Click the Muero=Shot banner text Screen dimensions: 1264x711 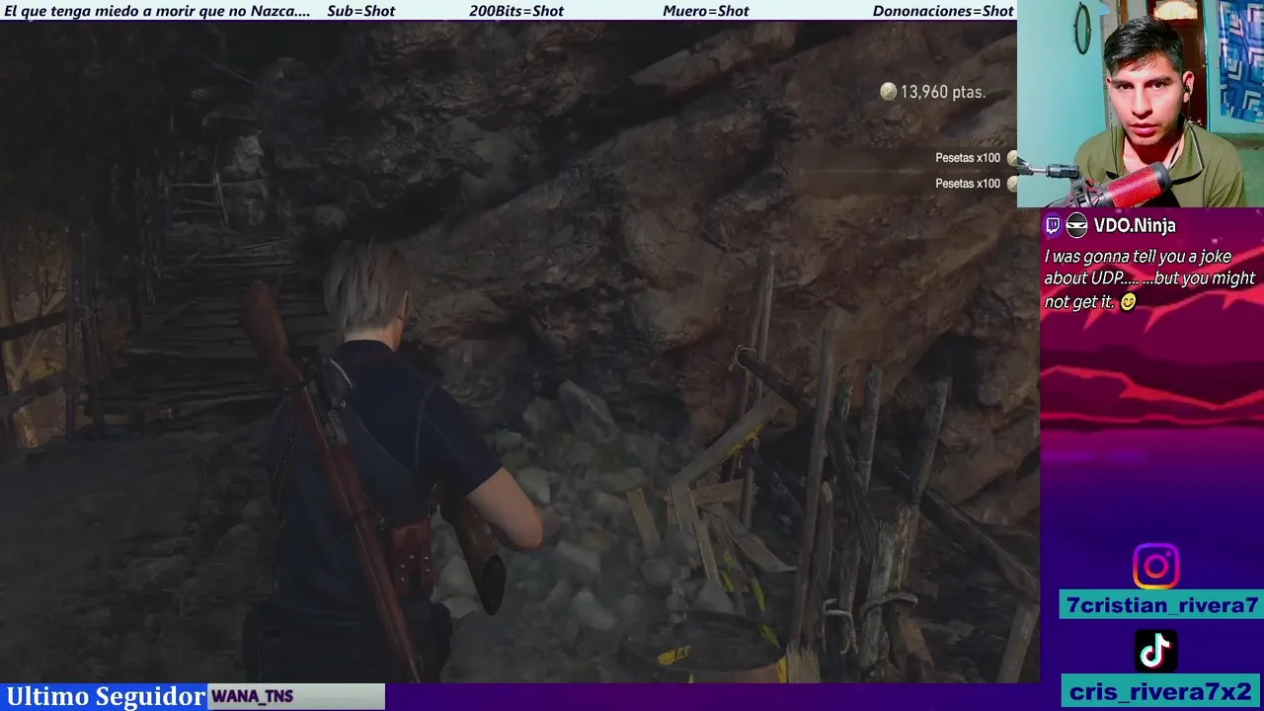706,11
